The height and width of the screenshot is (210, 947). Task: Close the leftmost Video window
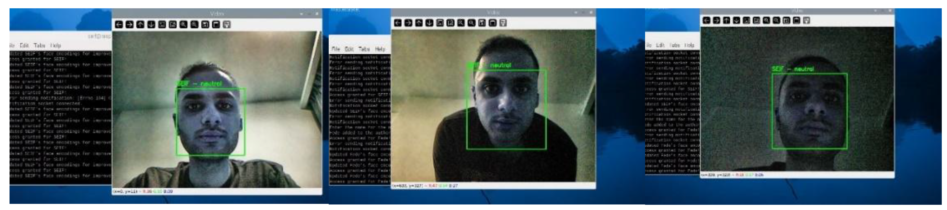click(317, 14)
